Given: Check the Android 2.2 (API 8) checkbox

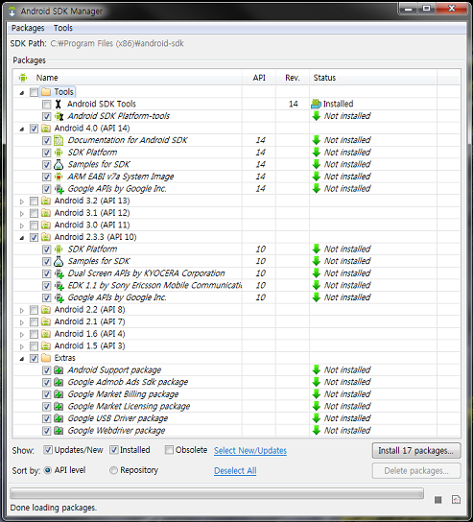Looking at the screenshot, I should click(34, 310).
